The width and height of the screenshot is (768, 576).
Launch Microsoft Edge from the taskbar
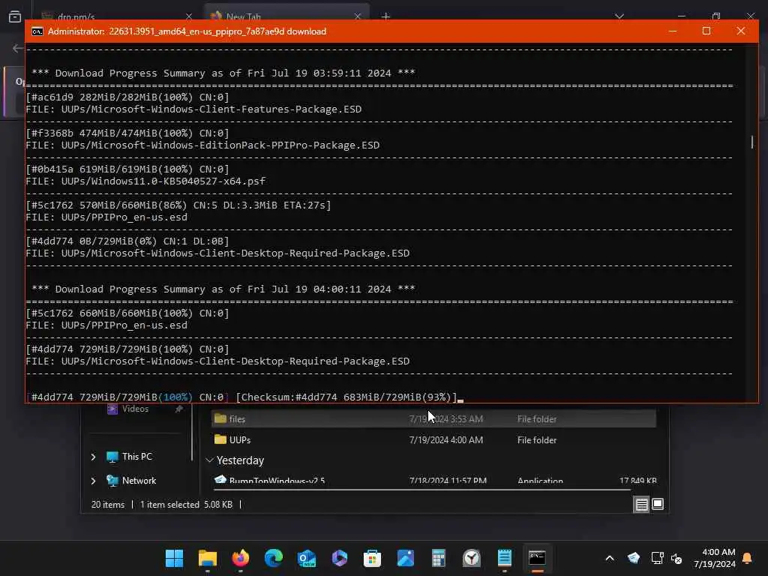tap(273, 558)
